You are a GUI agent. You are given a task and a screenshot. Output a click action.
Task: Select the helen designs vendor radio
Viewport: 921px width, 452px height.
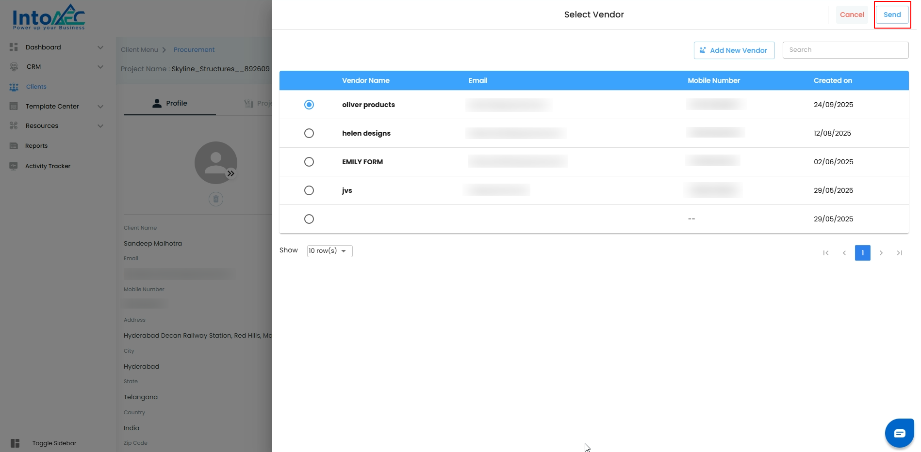(x=309, y=133)
